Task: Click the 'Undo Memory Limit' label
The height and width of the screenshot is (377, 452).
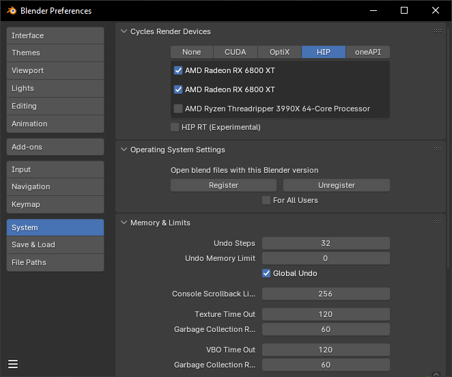Action: (x=220, y=258)
